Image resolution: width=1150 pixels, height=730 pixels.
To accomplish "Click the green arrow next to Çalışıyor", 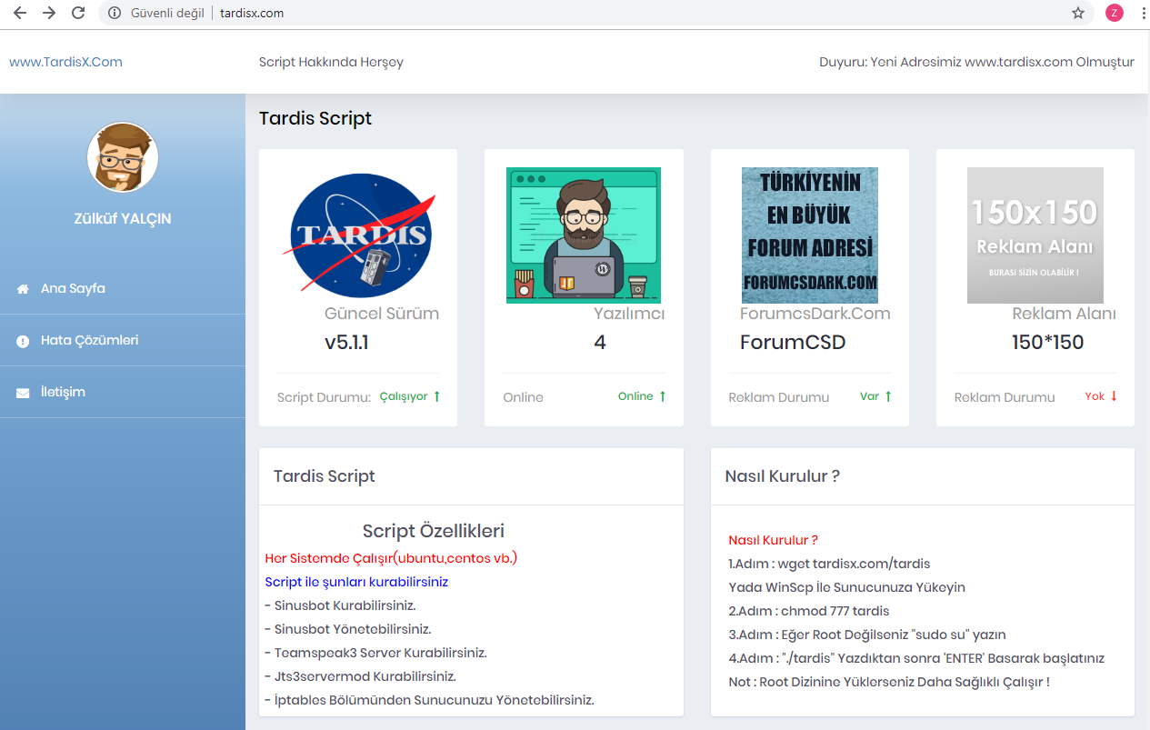I will pyautogui.click(x=436, y=396).
